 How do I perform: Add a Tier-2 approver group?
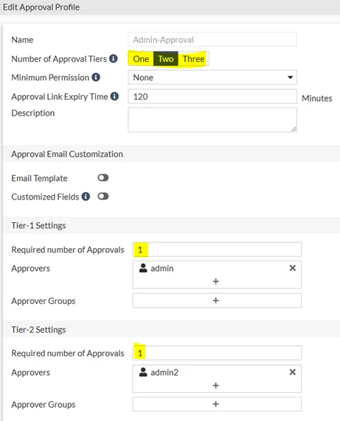tap(217, 404)
